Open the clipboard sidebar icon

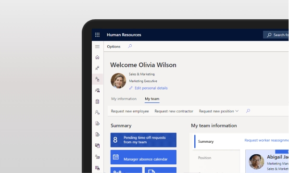pos(97,101)
